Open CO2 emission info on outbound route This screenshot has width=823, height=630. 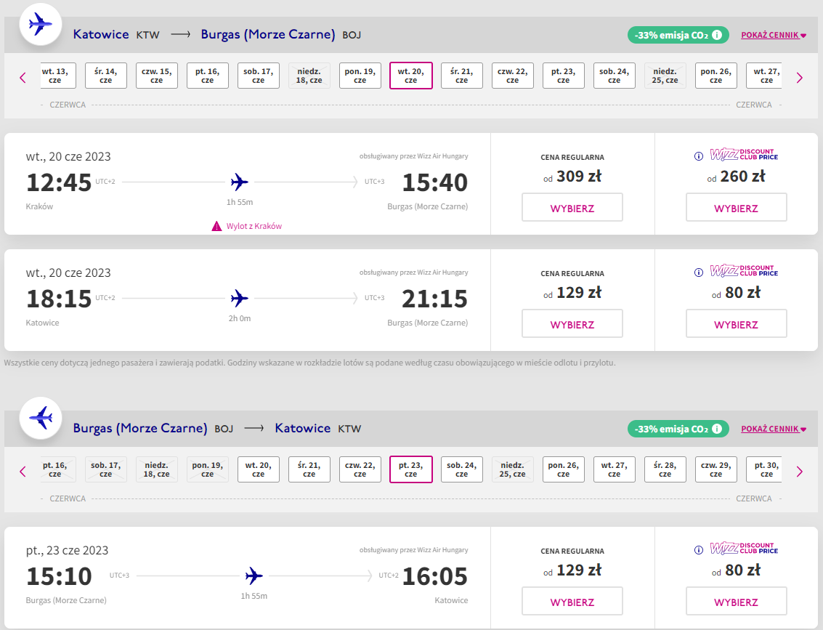[x=716, y=35]
